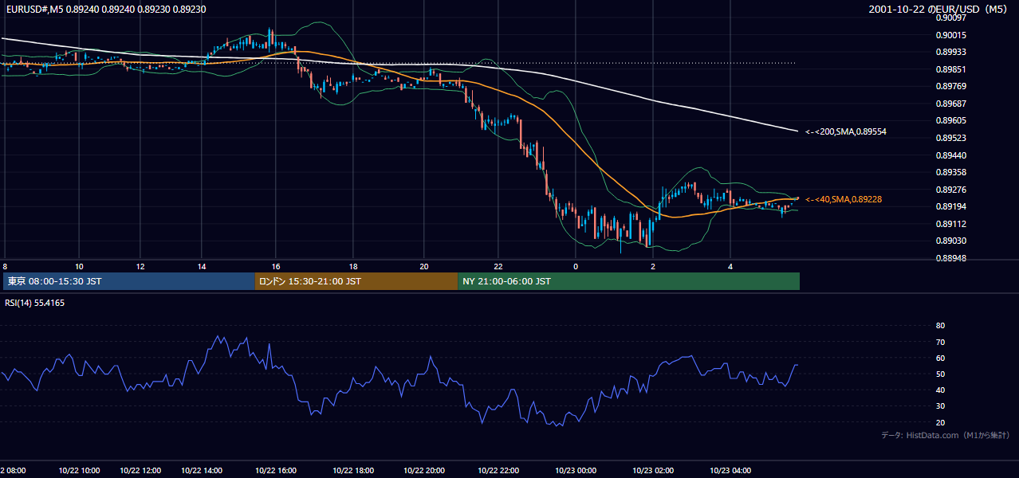This screenshot has height=478, width=1019.
Task: Click the hour 14 label under price chart
Action: point(202,266)
